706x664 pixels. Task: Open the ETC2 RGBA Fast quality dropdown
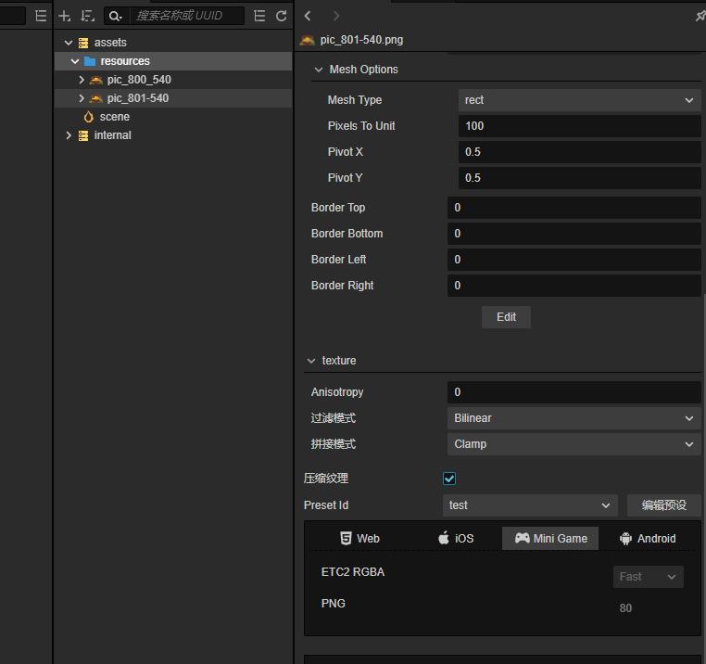[x=649, y=577]
